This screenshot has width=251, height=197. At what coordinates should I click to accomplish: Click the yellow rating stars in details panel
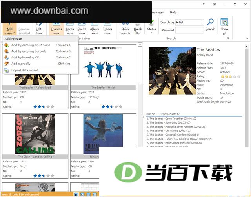tap(231, 77)
